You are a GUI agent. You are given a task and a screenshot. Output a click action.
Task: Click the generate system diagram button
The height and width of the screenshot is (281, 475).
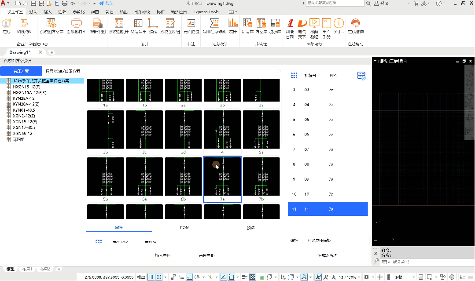click(x=328, y=255)
